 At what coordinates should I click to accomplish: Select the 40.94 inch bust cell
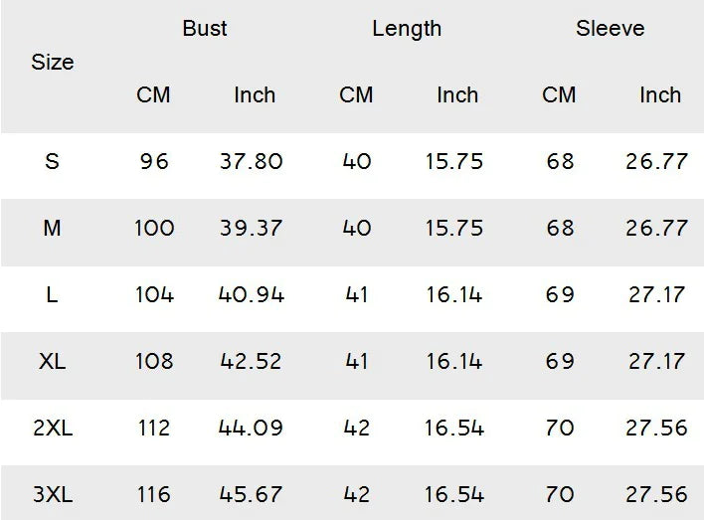(x=251, y=294)
